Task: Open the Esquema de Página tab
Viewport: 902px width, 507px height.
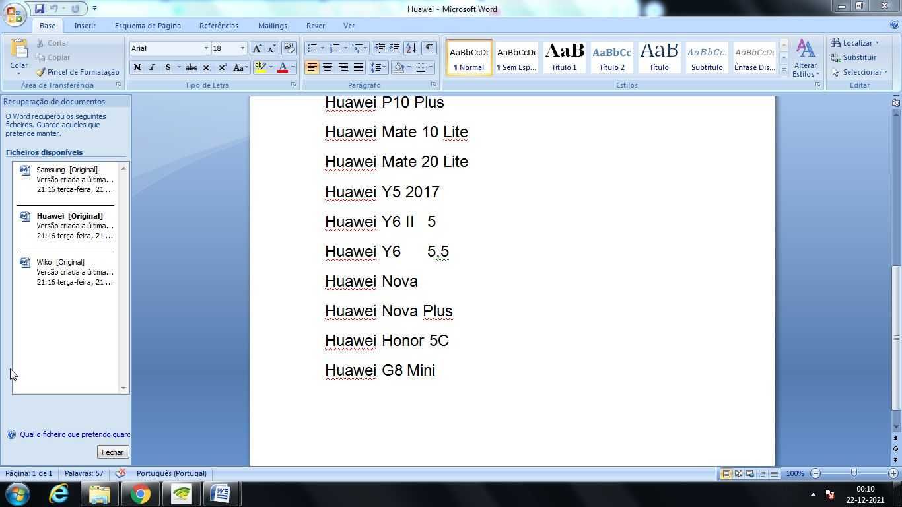Action: (148, 26)
